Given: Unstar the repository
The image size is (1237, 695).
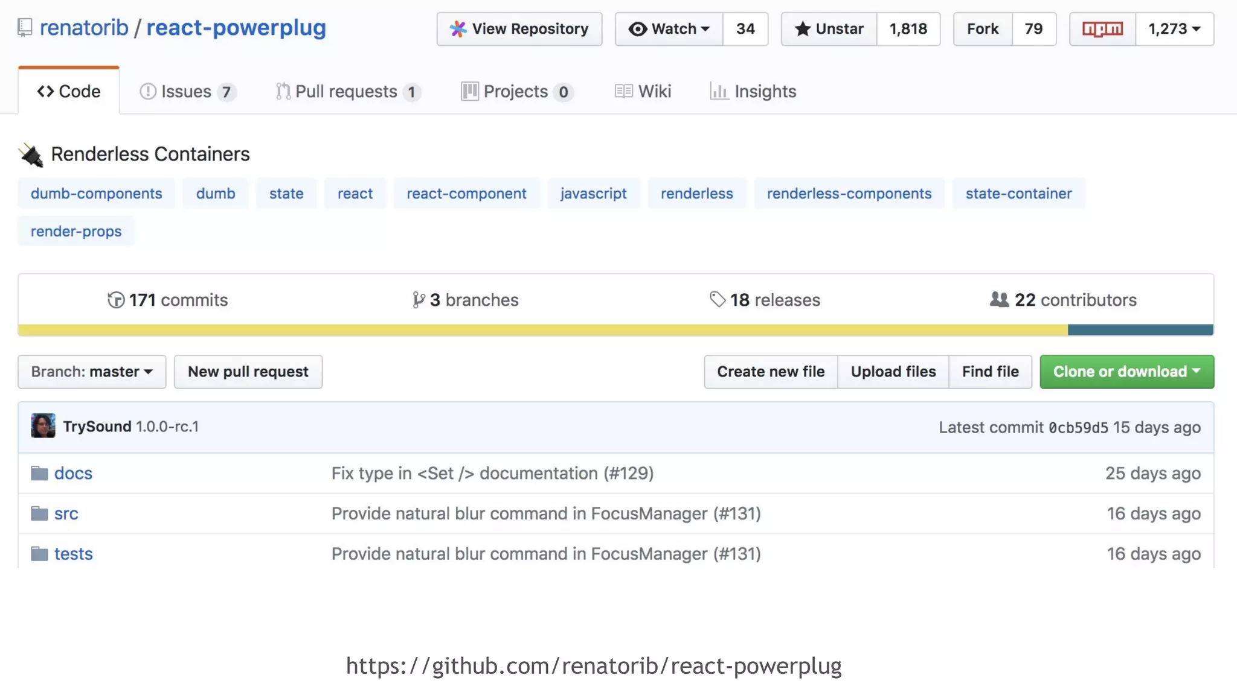Looking at the screenshot, I should pyautogui.click(x=829, y=29).
